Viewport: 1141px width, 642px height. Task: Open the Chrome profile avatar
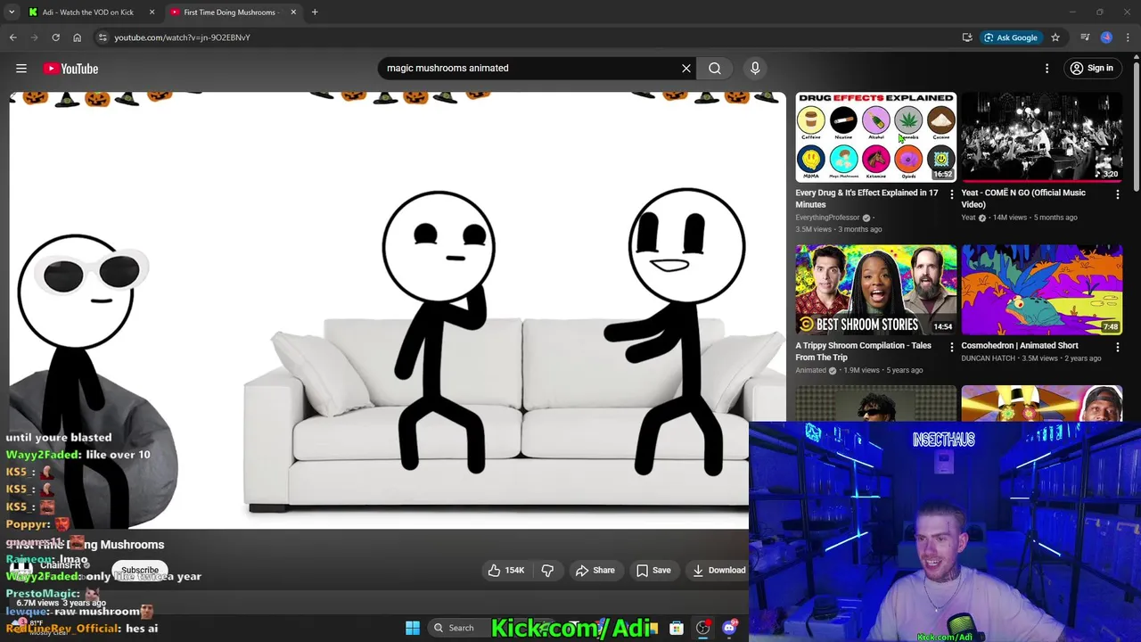click(x=1106, y=37)
